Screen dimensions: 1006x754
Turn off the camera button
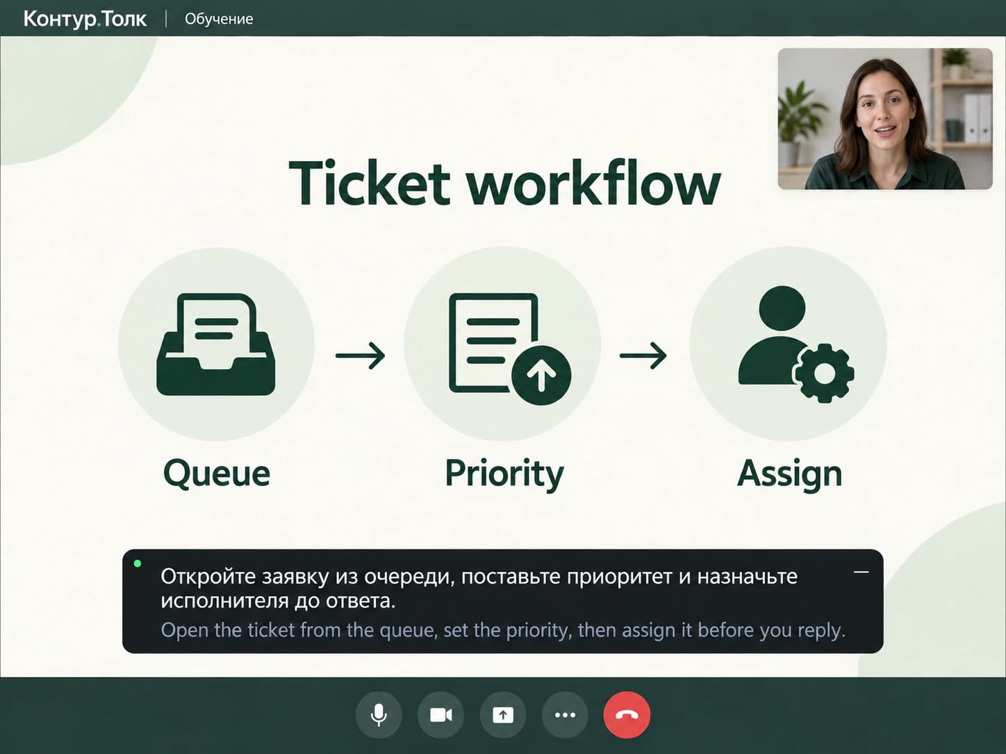point(440,714)
